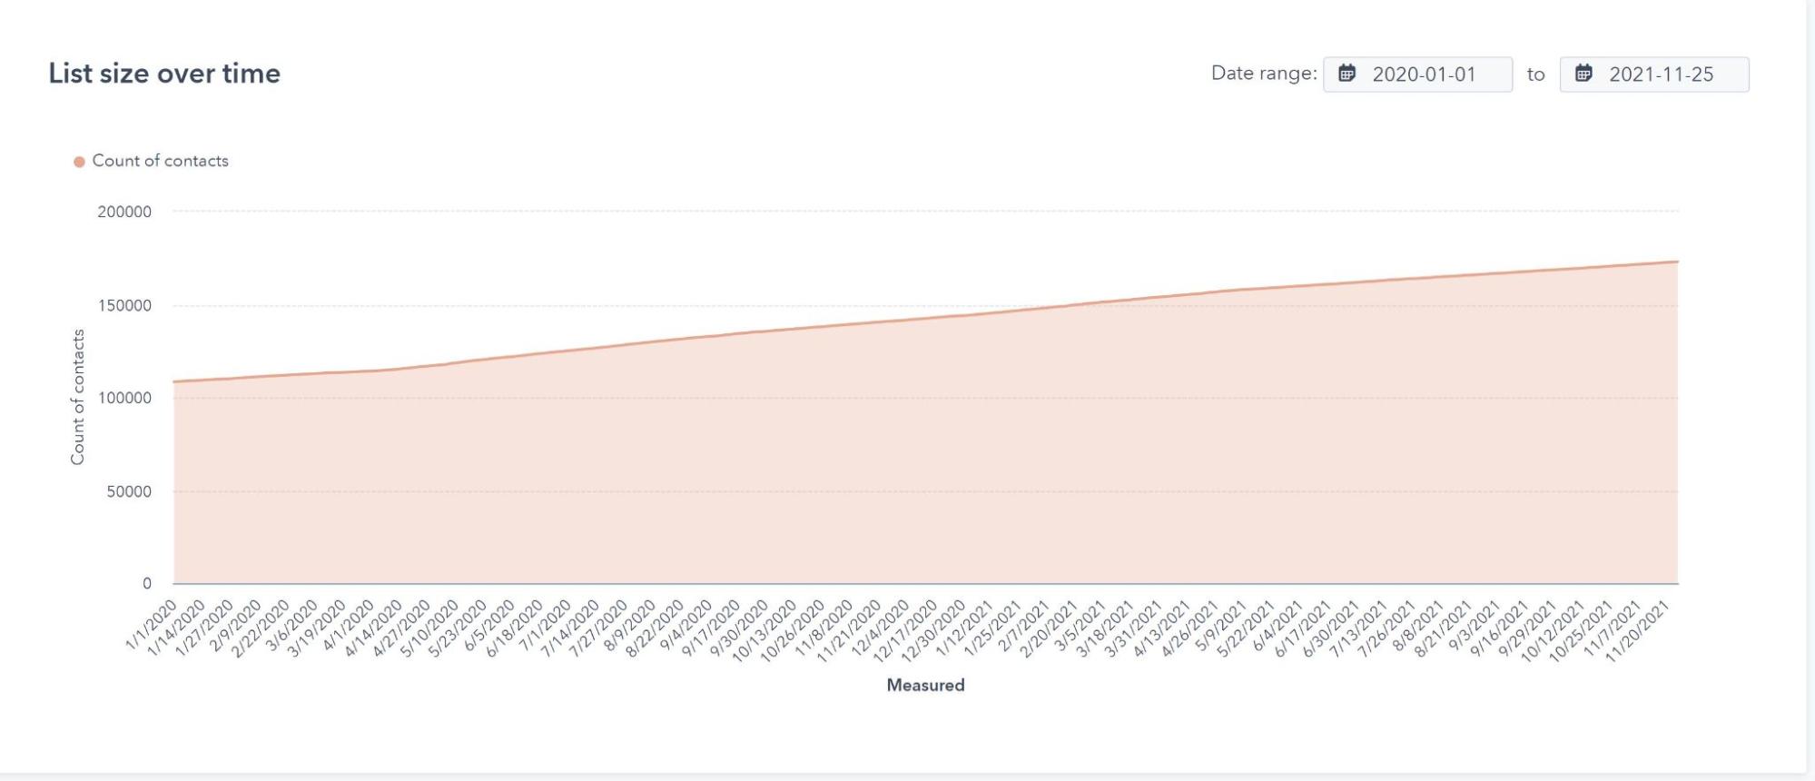Screen dimensions: 1815x781
Task: Select the 12/30/2020 x-axis label
Action: coord(934,632)
